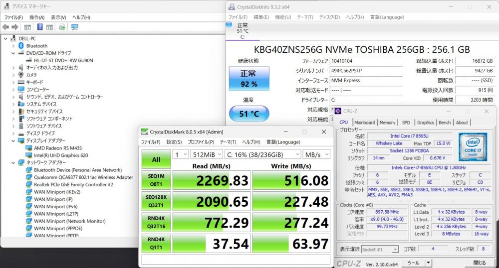
Task: Switch to the Graphics tab in CPU-Z
Action: [x=426, y=123]
